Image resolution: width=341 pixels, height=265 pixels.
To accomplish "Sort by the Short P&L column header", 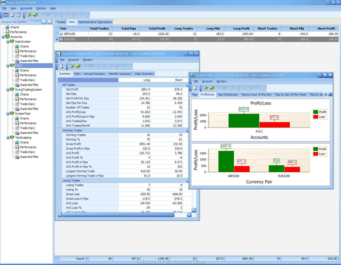I will coord(294,29).
